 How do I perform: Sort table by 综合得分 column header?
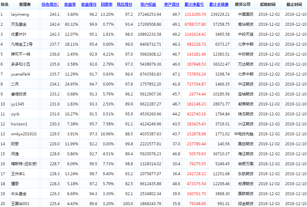click(50, 4)
